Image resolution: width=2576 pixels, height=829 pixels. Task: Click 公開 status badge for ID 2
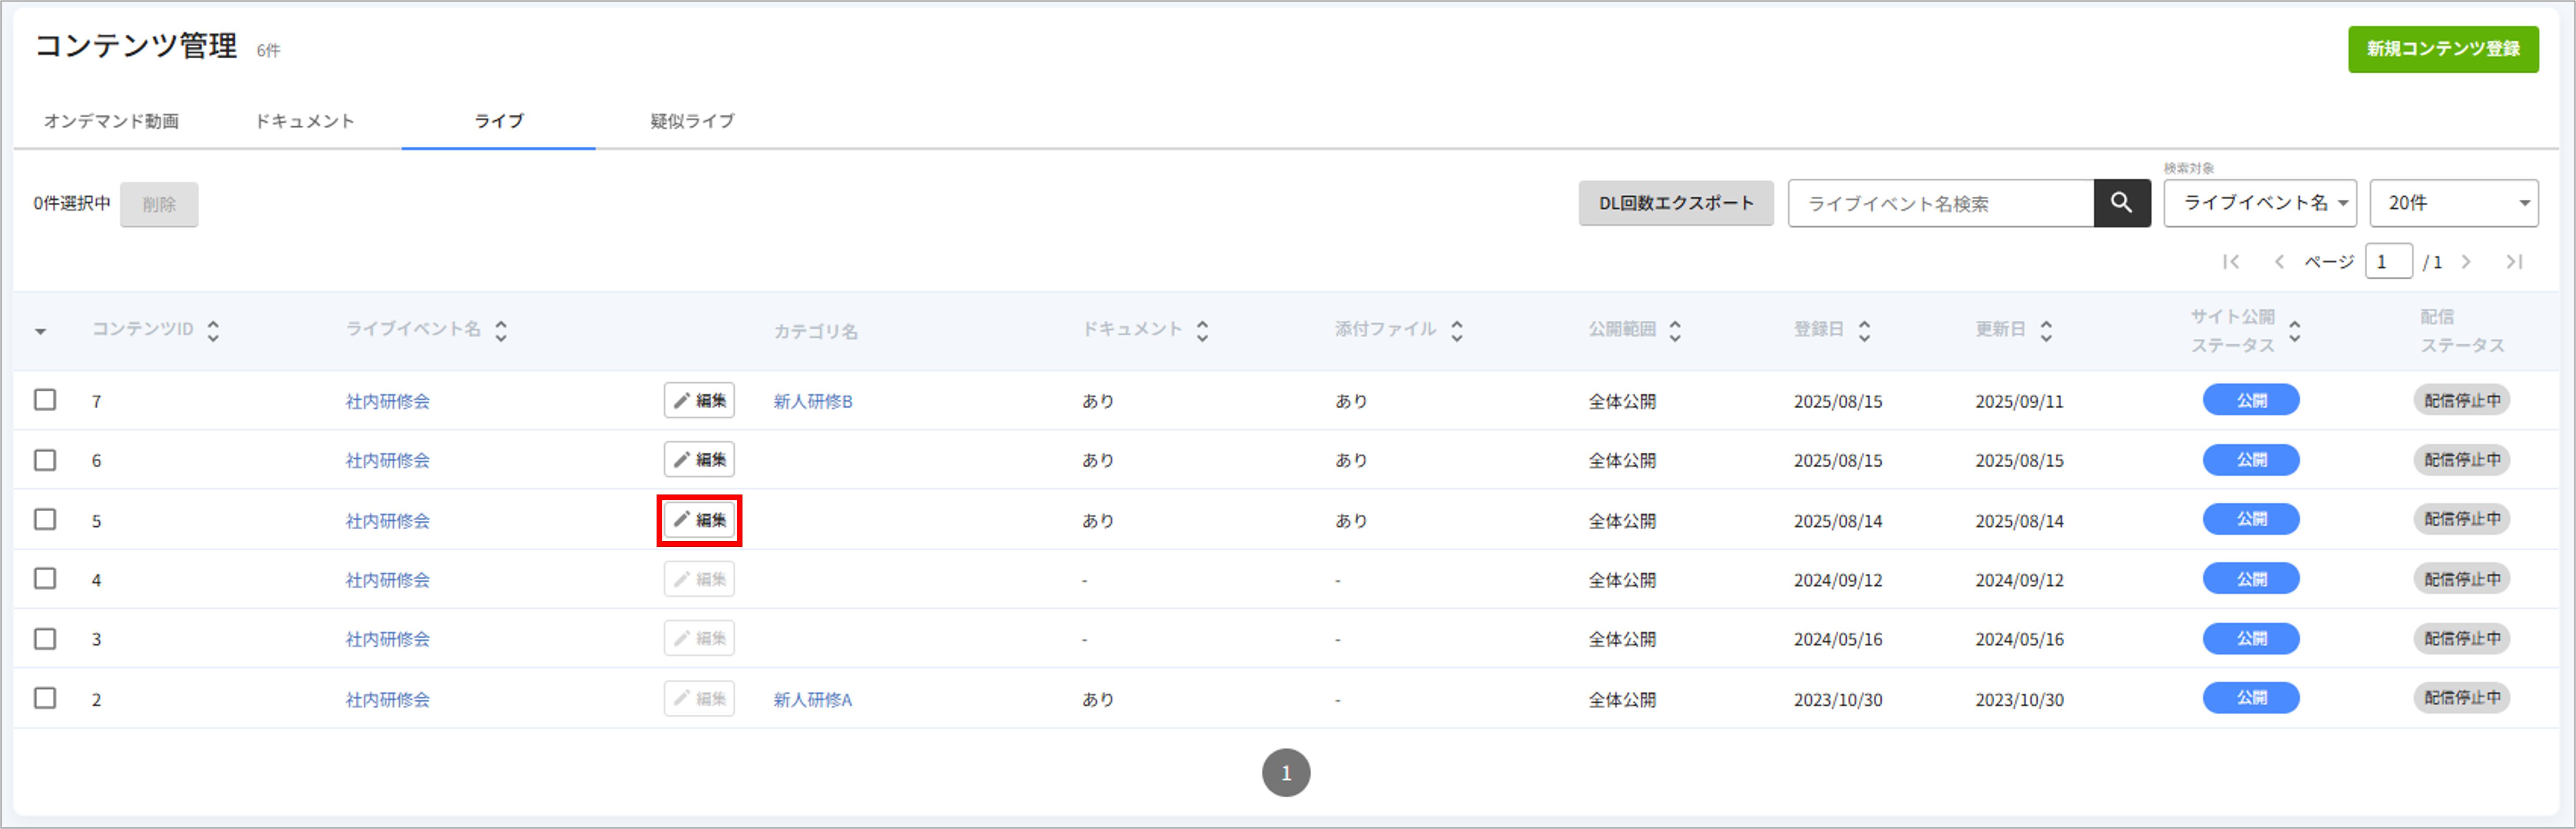tap(2251, 698)
